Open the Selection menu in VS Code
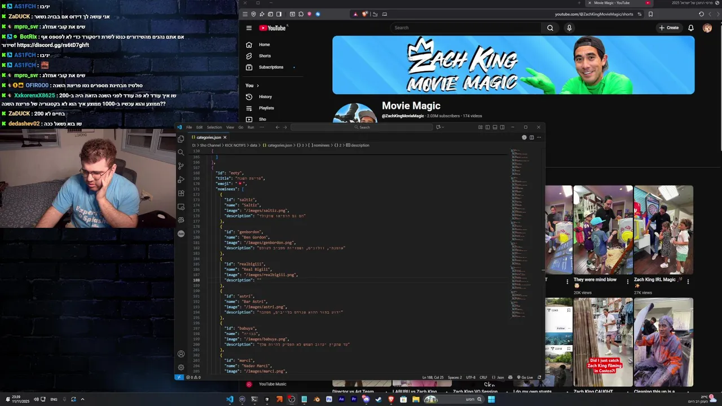This screenshot has height=406, width=722. 214,127
